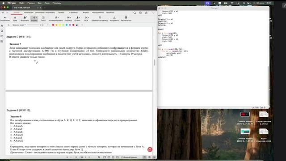Open the Файл menu in the macOS menu bar

coord(22,3)
